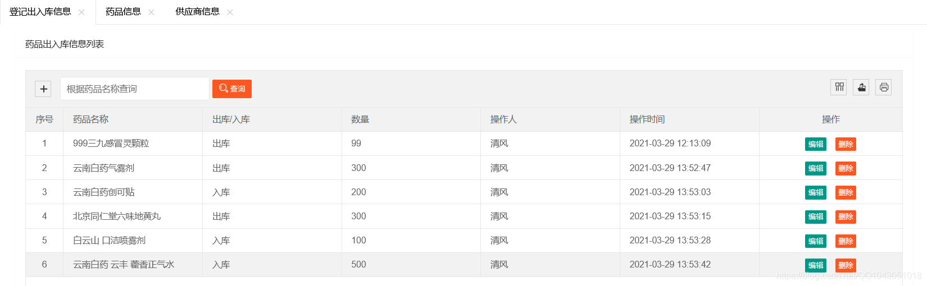Switch to the 药品信息 tab

123,12
